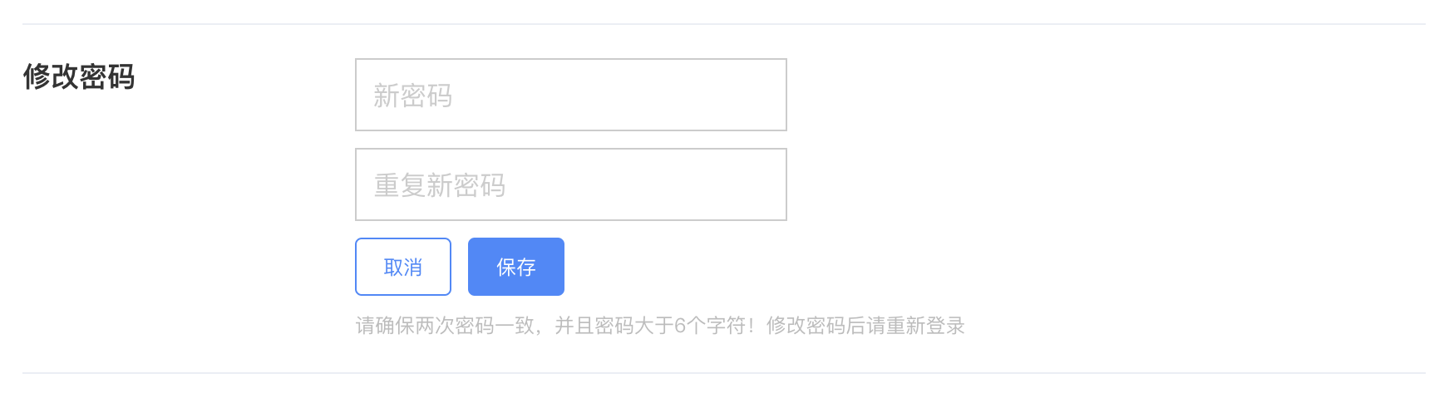
Task: Cancel the password change with 取消
Action: 403,267
